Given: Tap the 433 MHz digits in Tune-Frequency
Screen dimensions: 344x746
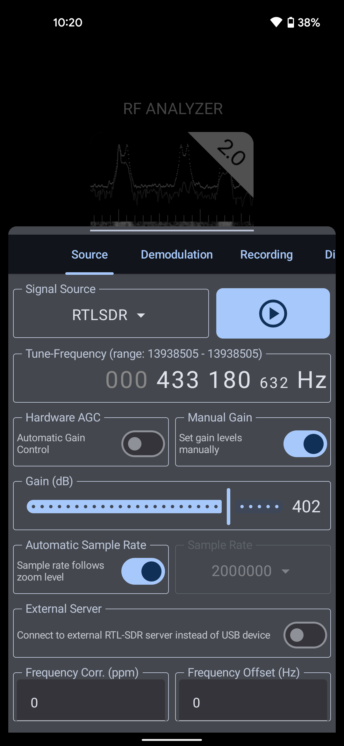Looking at the screenshot, I should pyautogui.click(x=178, y=380).
